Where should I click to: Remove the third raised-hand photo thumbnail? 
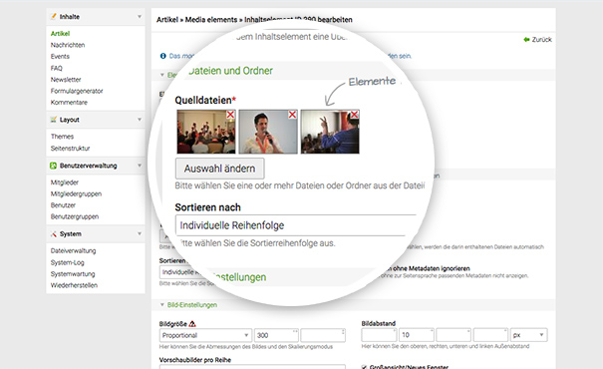click(x=354, y=115)
